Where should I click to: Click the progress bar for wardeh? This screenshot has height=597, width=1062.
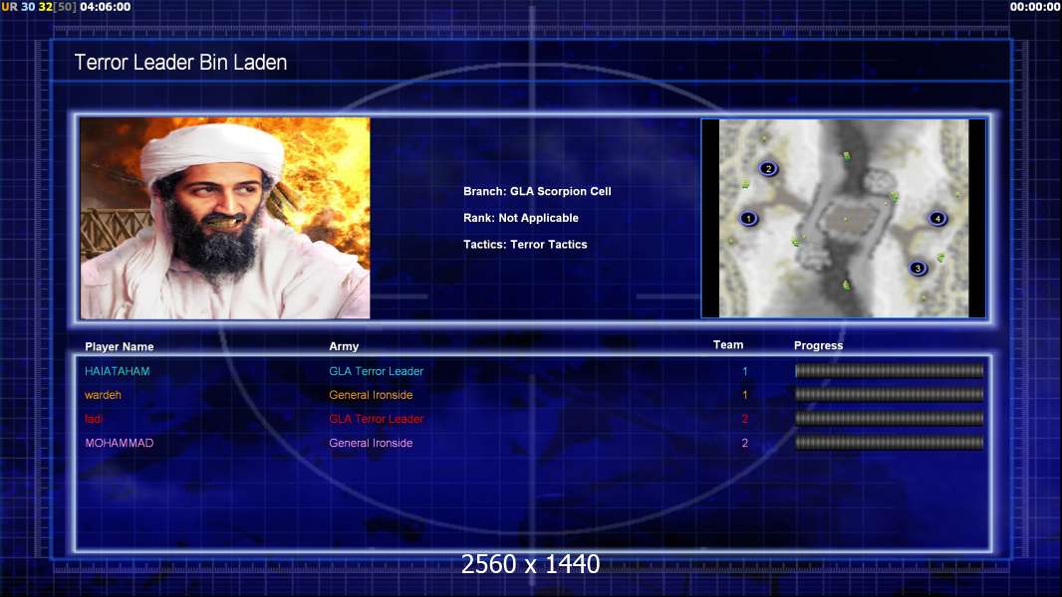tap(889, 394)
